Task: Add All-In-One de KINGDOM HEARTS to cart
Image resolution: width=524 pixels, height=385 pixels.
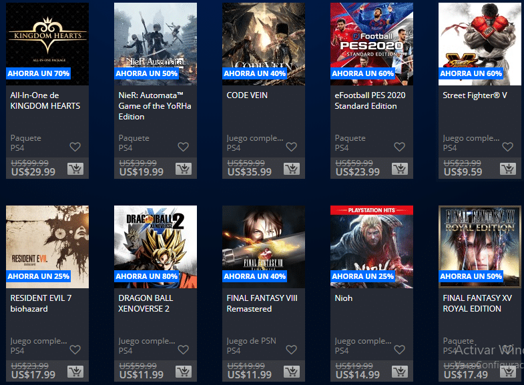Action: 75,169
